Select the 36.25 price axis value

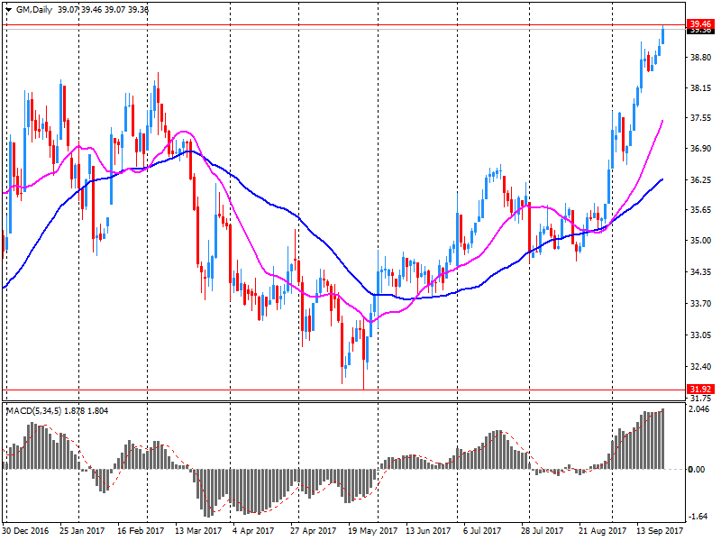[701, 179]
